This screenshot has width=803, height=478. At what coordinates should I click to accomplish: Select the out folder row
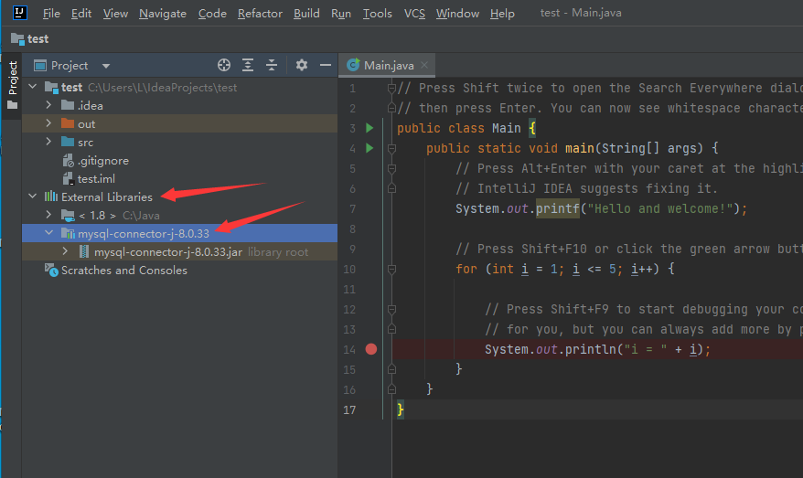pyautogui.click(x=180, y=124)
